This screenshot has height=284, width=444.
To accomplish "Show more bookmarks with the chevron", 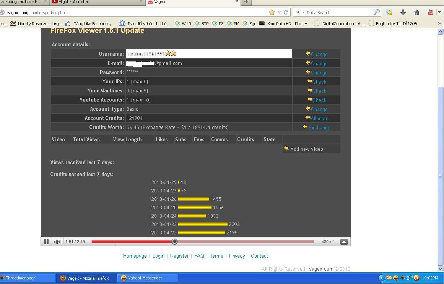I will pos(439,23).
